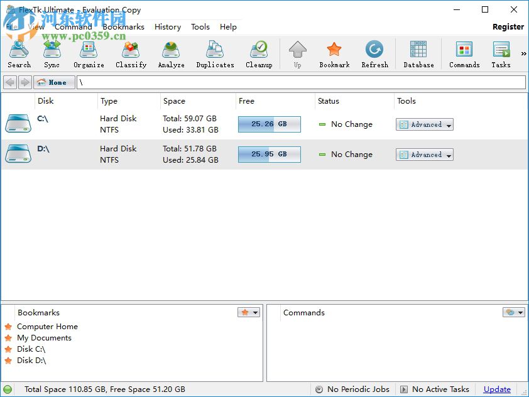Navigate forward with right arrow
This screenshot has width=529, height=397.
(25, 82)
